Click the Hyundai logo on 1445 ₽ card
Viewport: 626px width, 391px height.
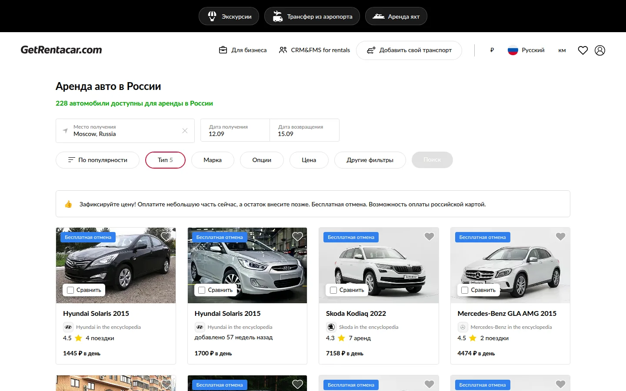[x=68, y=327]
